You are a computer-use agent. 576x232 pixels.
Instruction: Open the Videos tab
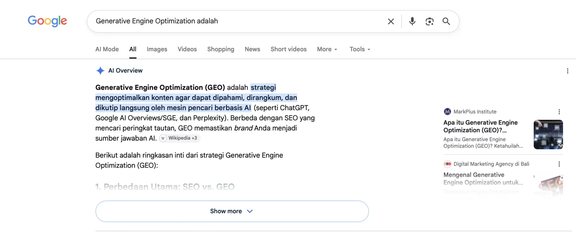coord(187,49)
